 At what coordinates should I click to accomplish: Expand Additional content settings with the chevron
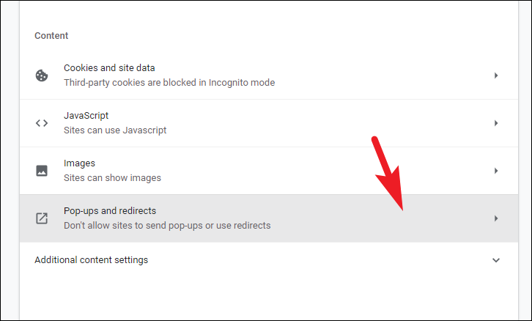tap(496, 260)
